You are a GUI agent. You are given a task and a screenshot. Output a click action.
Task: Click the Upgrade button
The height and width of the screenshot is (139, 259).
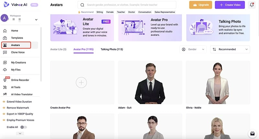coord(201,5)
